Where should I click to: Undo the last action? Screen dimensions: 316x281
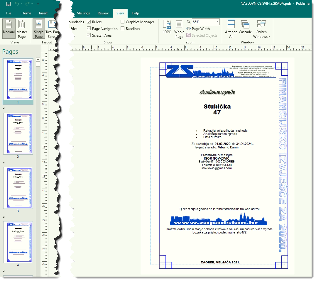click(x=17, y=4)
